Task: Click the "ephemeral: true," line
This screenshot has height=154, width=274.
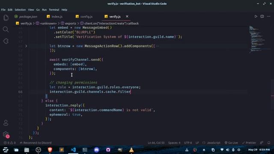Action: click(x=66, y=115)
